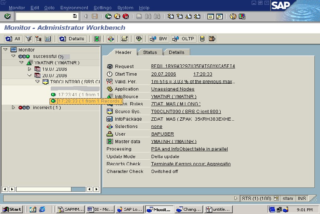Screen dimensions: 320x214
Task: Click the Print icon in the standard toolbar
Action: [139, 16]
